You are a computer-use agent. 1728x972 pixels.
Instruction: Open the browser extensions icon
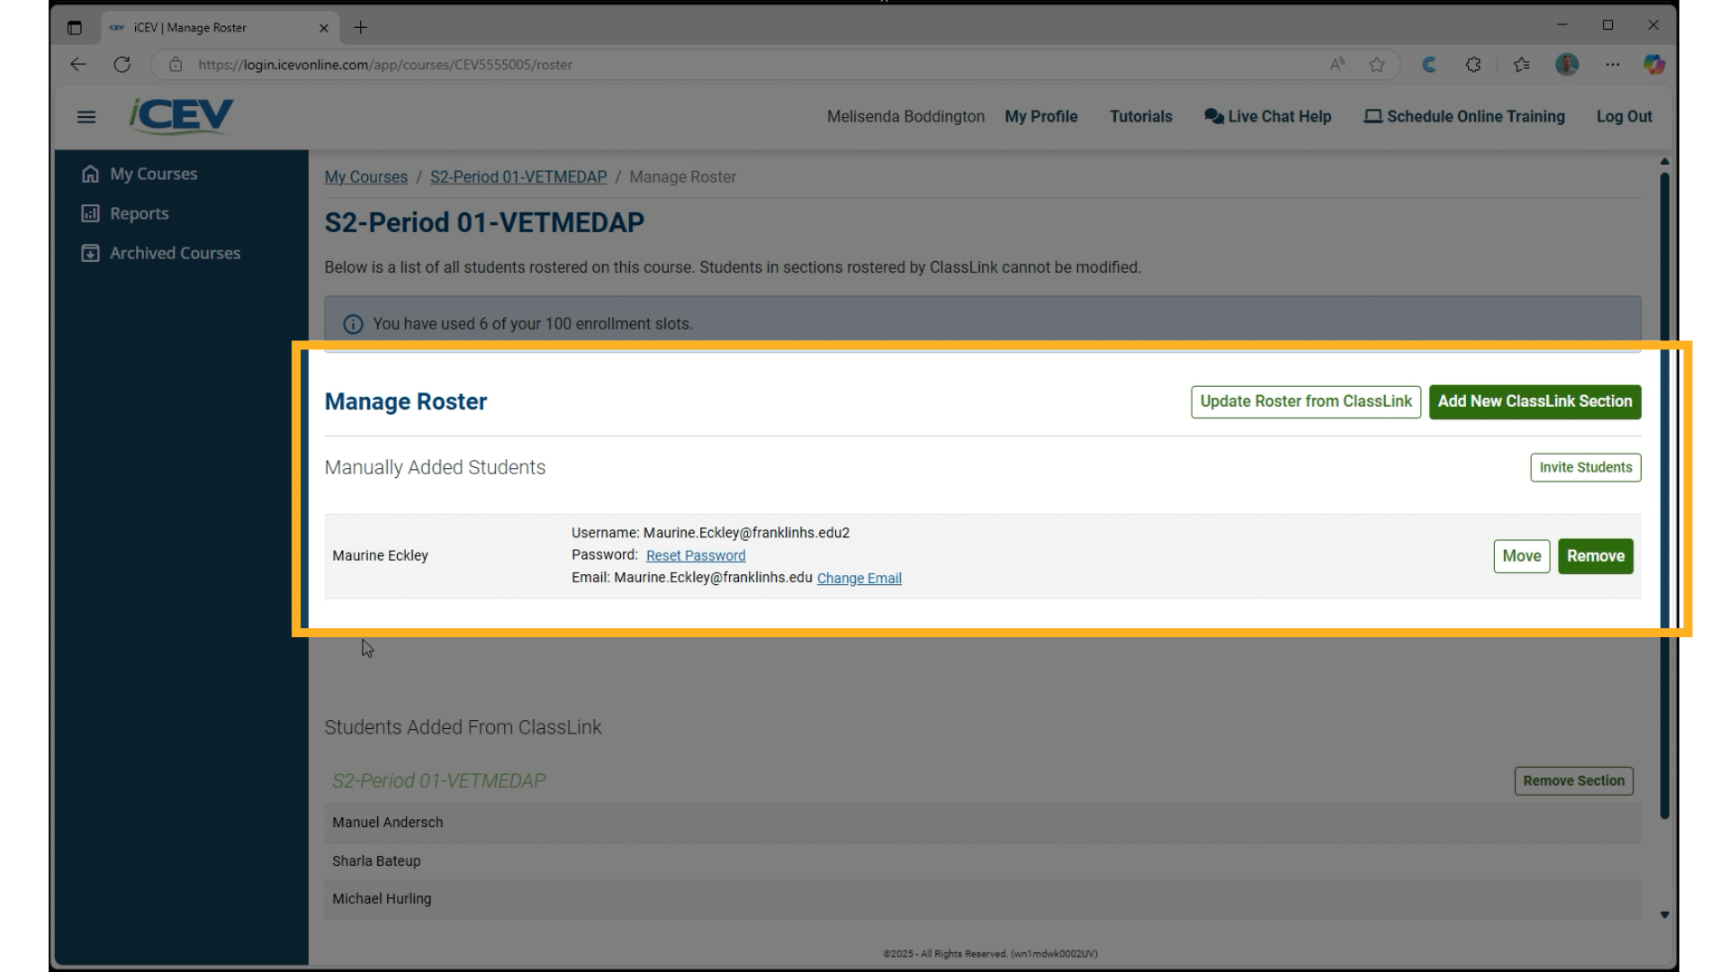tap(1473, 64)
